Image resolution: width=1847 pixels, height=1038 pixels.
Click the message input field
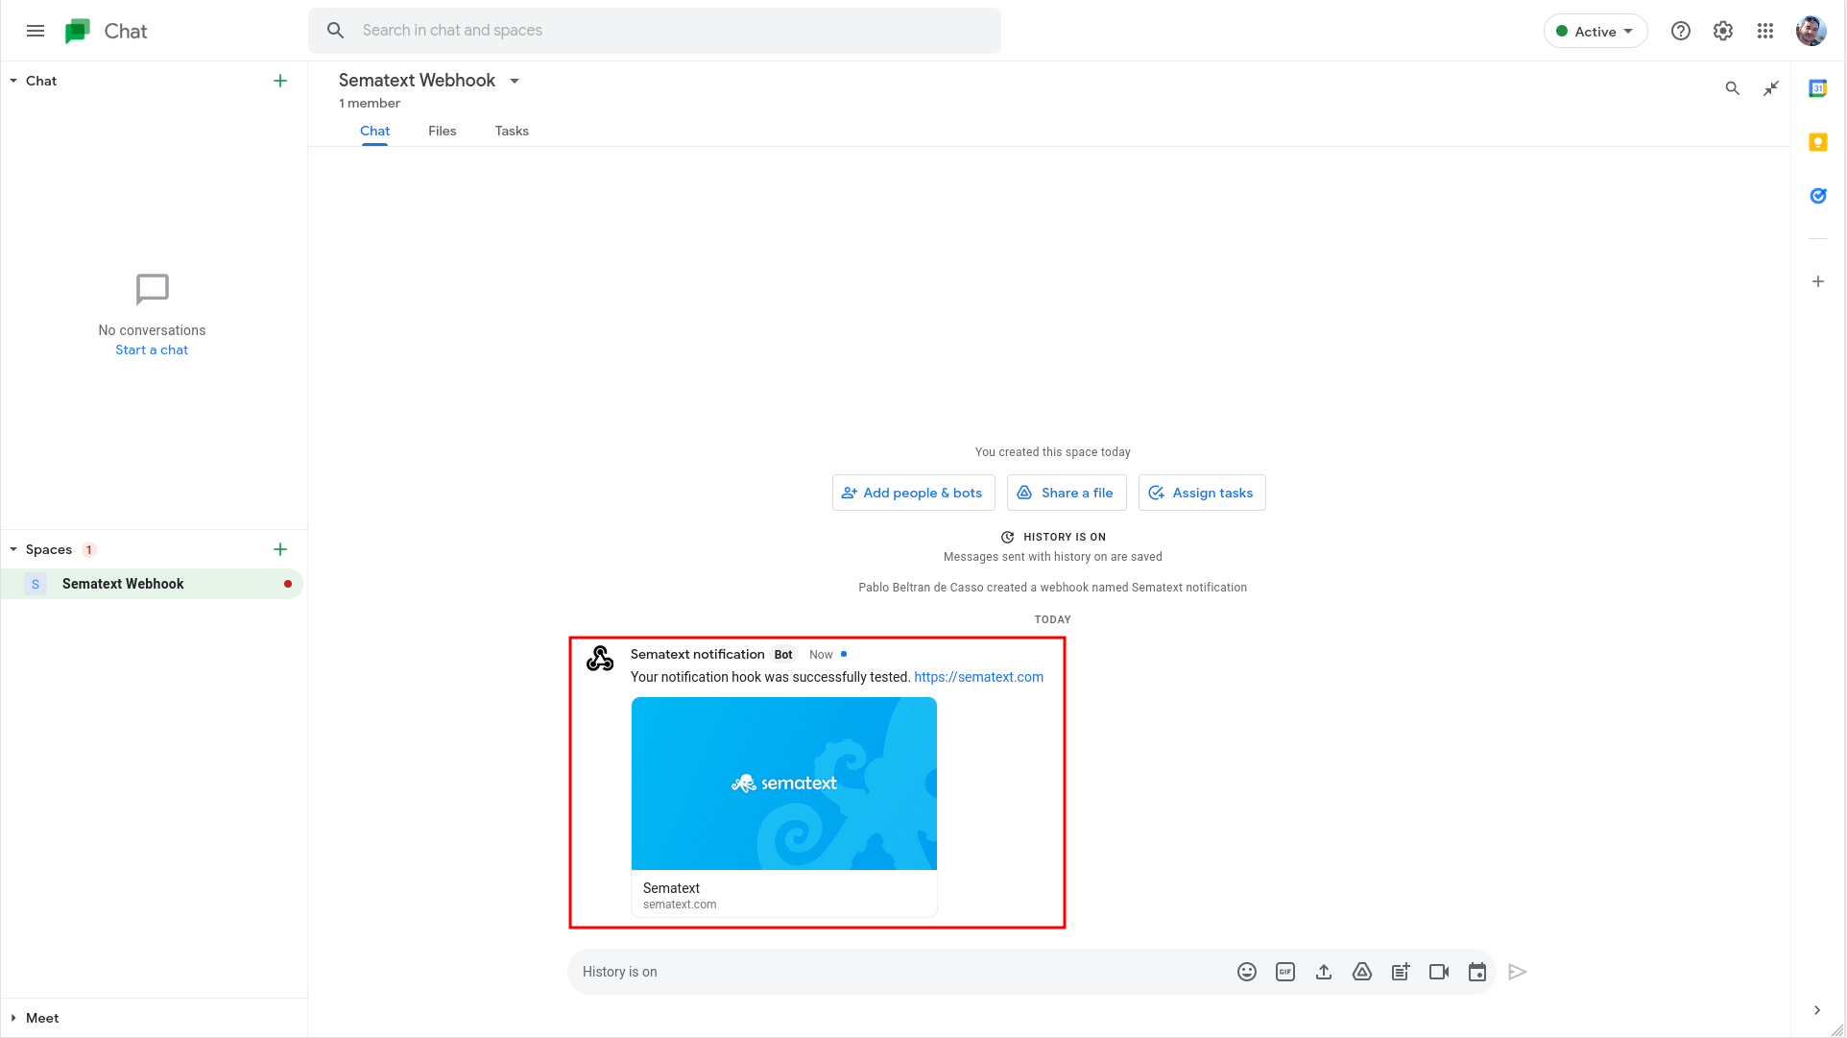[x=900, y=972]
